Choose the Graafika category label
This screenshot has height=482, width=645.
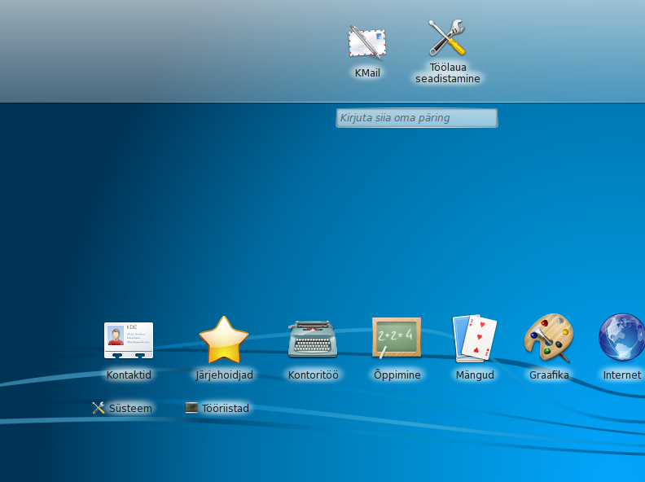click(549, 375)
